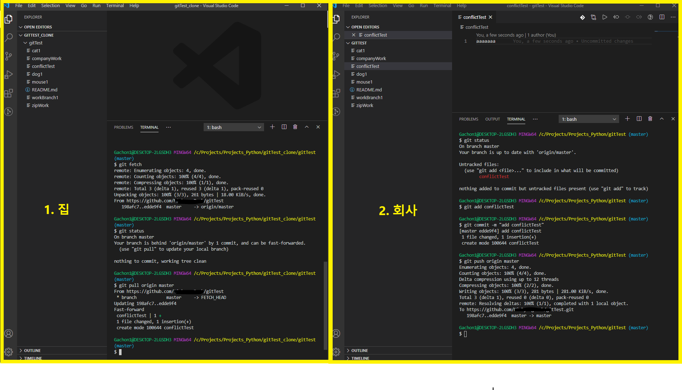Click left window terminal scrollbar
Image resolution: width=682 pixels, height=390 pixels.
[x=325, y=306]
